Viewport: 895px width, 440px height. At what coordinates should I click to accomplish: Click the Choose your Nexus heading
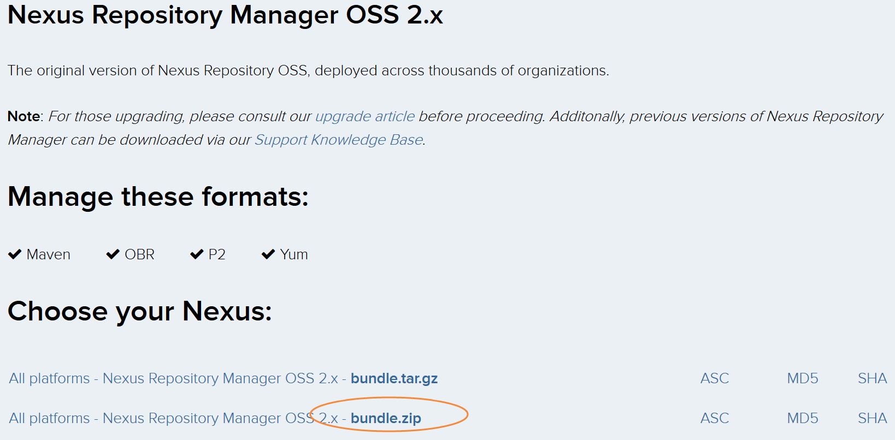coord(139,311)
